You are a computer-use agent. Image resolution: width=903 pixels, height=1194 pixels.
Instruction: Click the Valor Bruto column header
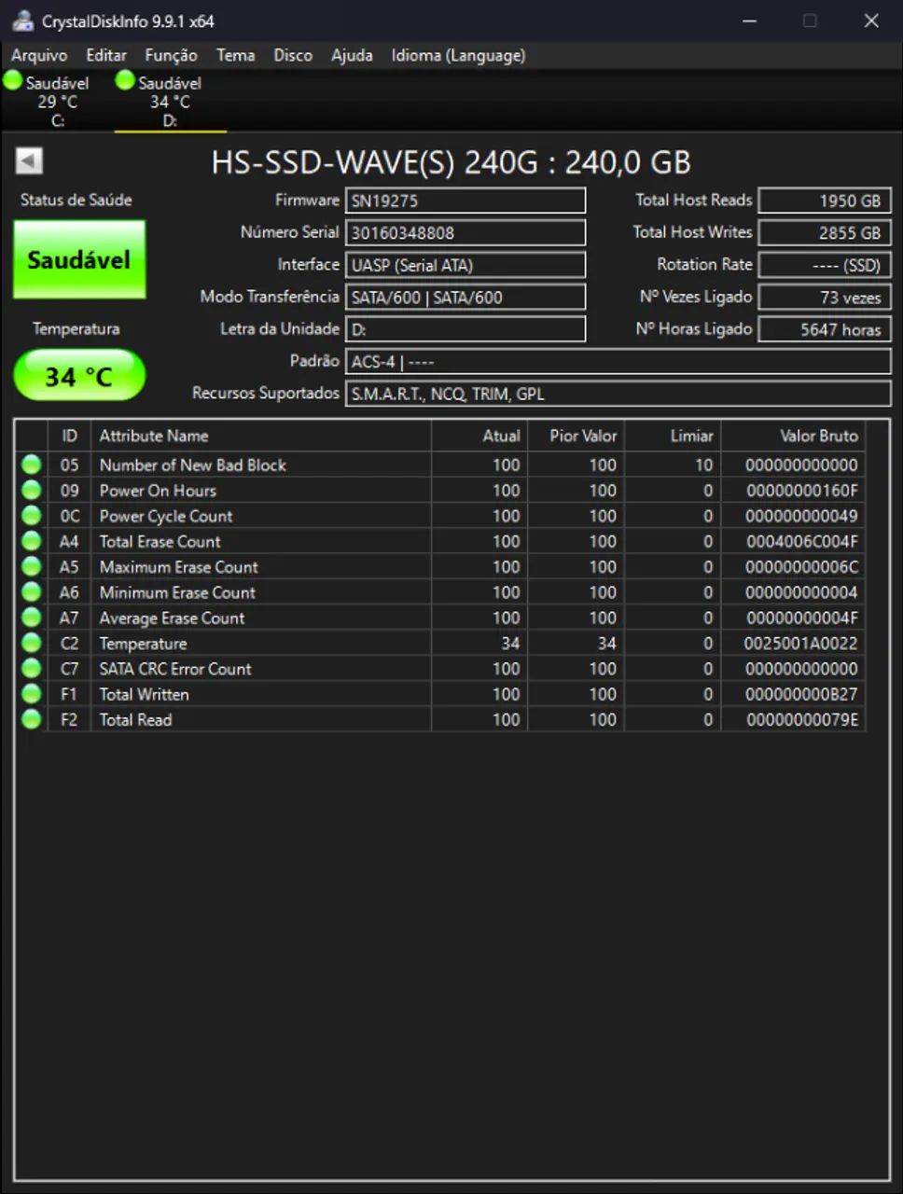click(x=793, y=436)
